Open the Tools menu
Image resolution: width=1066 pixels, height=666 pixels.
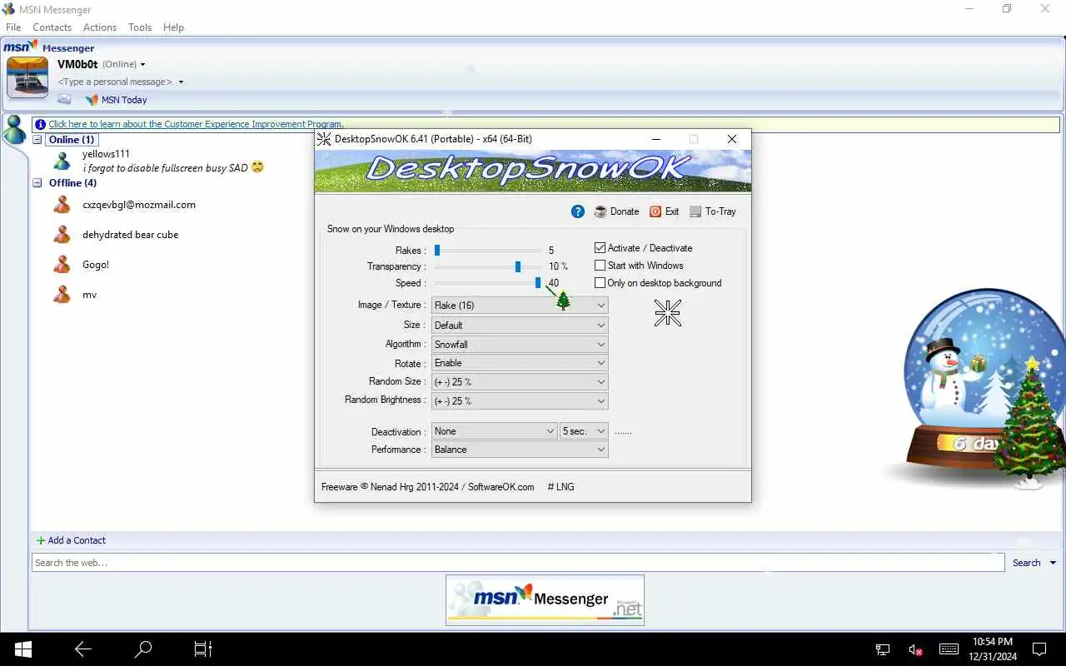[140, 27]
